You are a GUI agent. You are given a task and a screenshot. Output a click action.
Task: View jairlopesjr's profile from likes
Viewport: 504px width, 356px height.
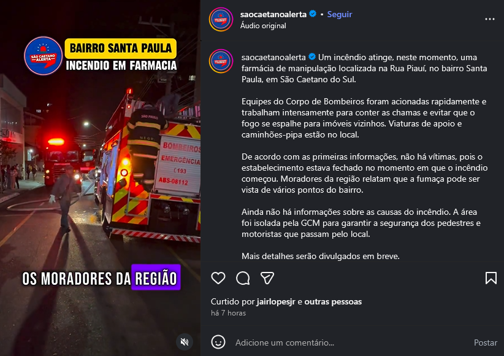click(276, 301)
